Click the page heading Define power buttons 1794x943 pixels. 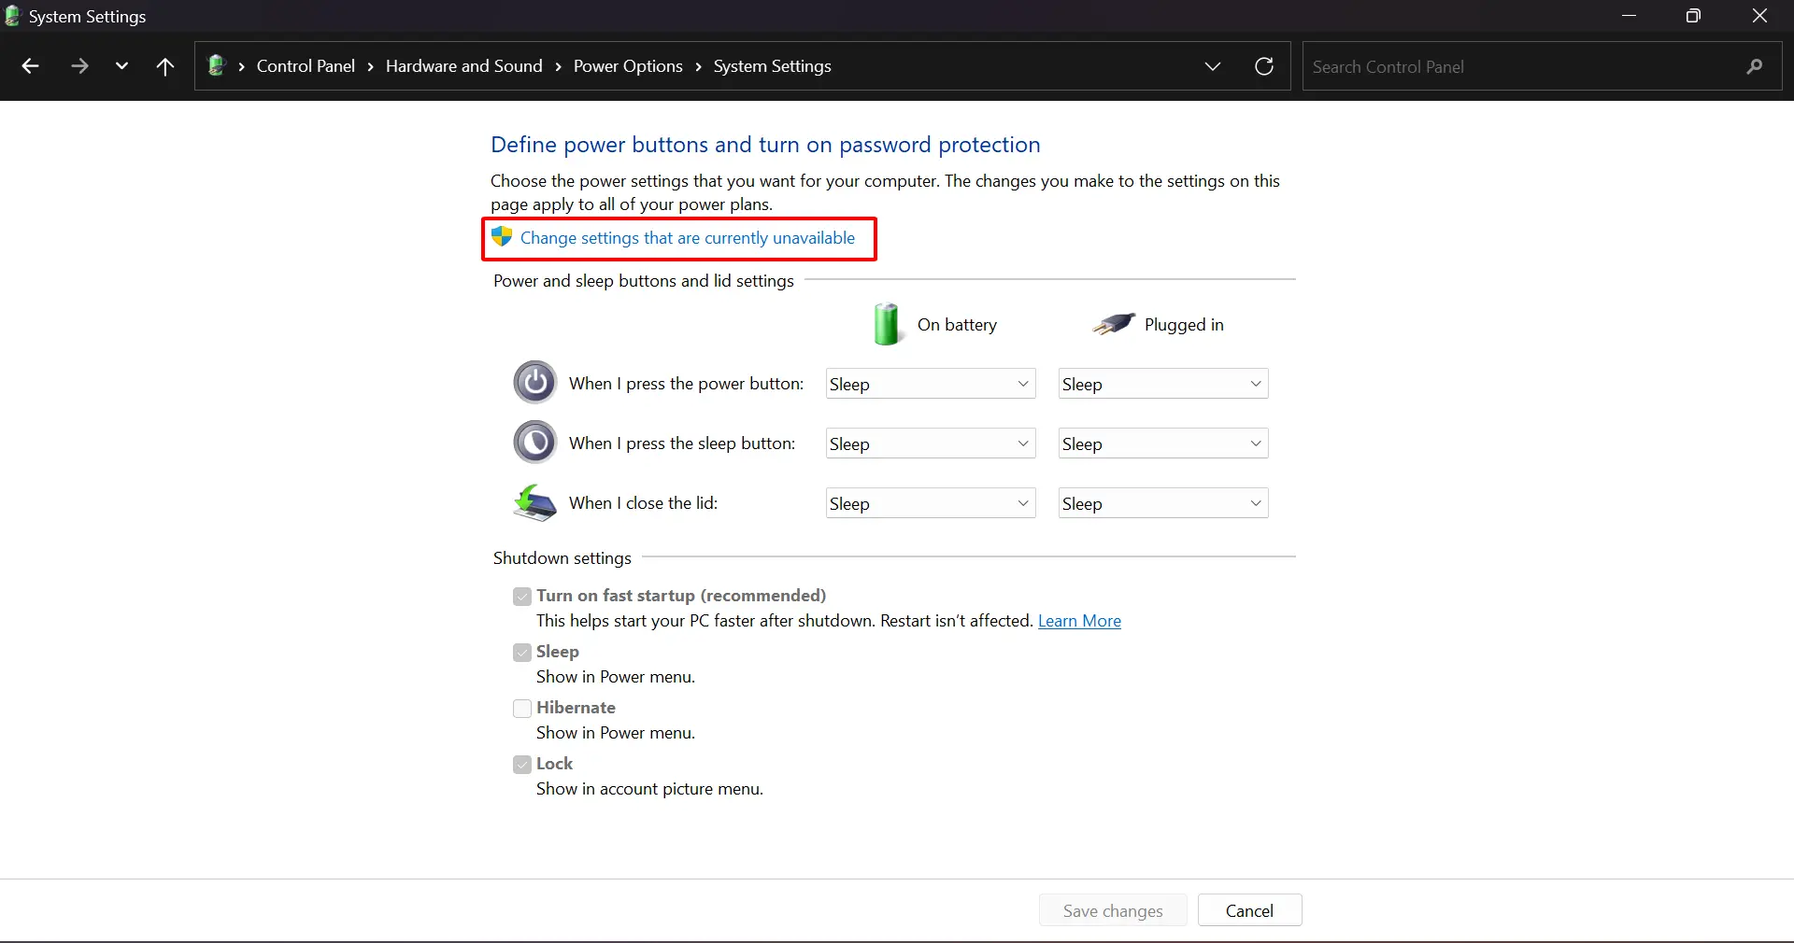[x=765, y=145]
